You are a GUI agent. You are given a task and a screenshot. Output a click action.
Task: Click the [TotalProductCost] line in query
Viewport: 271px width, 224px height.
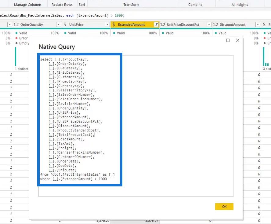(71, 135)
